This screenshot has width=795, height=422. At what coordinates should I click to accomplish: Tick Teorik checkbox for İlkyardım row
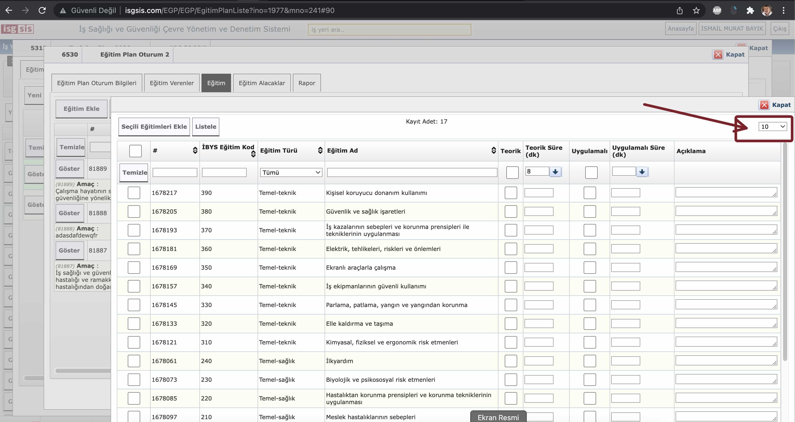pyautogui.click(x=511, y=361)
